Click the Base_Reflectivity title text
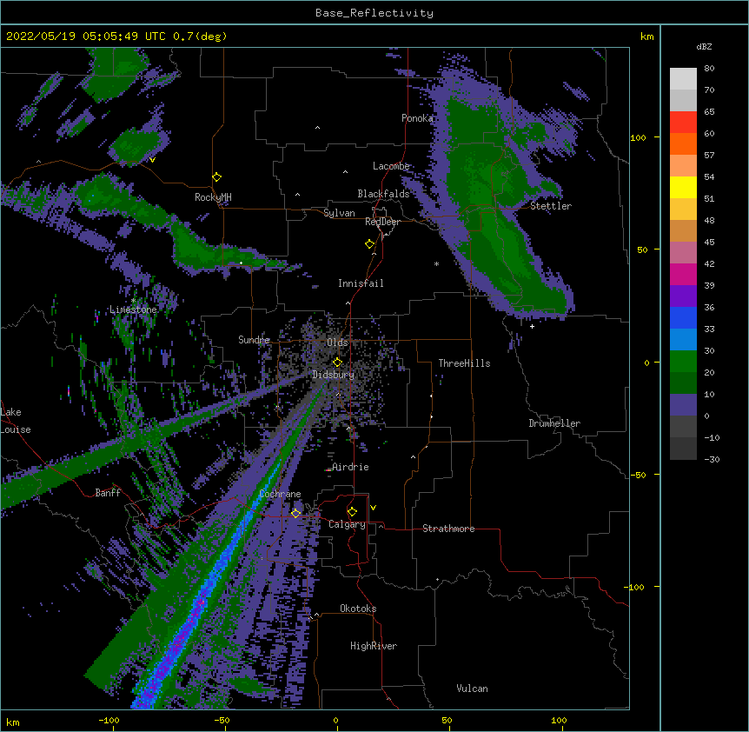Screen dimensions: 749x732 point(374,13)
